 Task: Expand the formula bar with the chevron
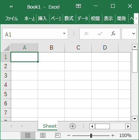[133, 34]
